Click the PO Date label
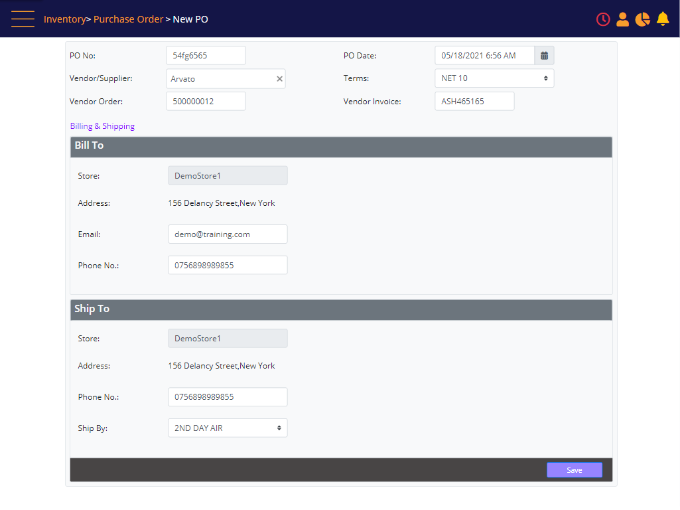The height and width of the screenshot is (510, 680). [360, 56]
